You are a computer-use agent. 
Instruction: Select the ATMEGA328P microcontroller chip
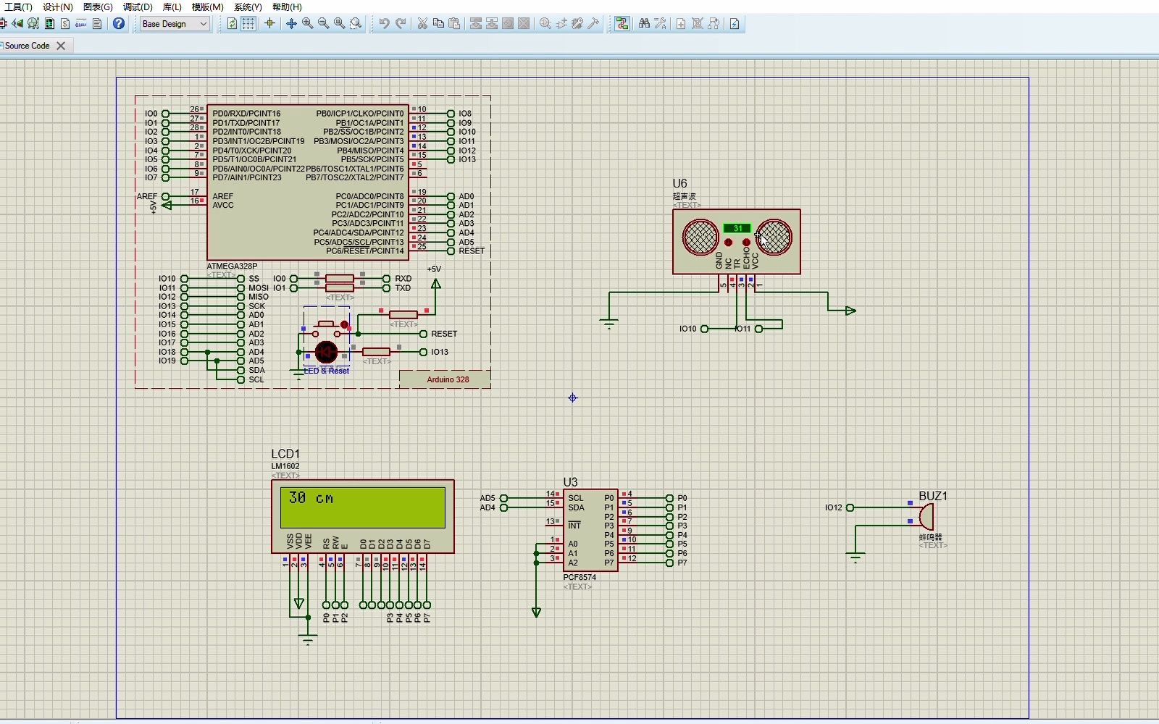coord(308,182)
